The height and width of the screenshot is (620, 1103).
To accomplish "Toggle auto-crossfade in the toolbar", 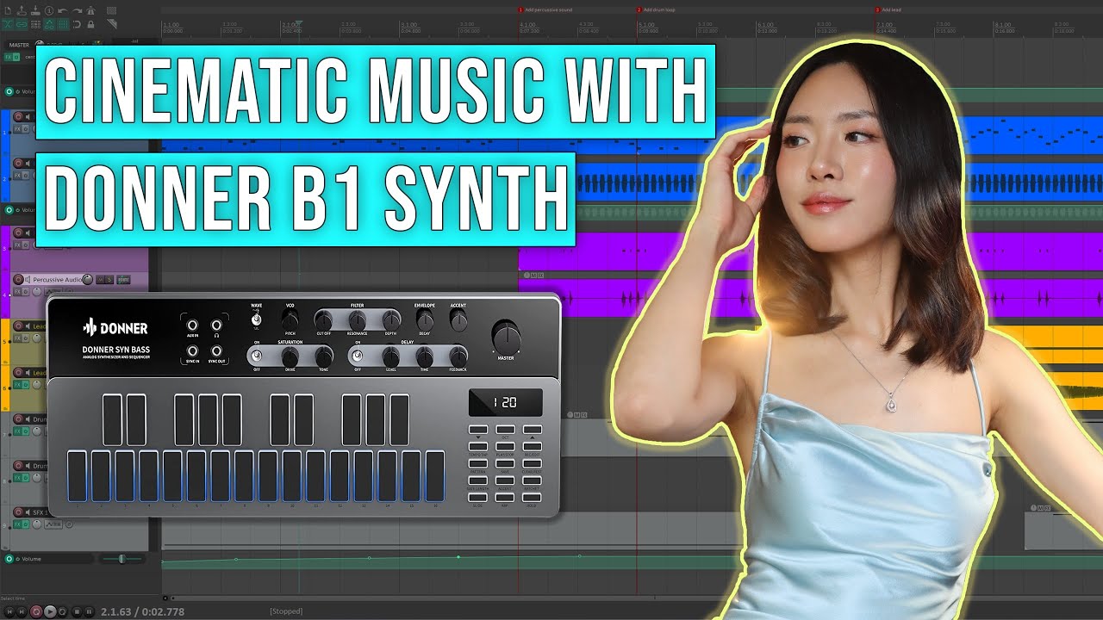I will 8,24.
